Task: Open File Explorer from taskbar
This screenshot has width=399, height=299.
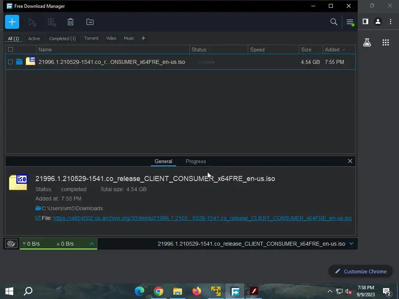Action: click(x=178, y=291)
